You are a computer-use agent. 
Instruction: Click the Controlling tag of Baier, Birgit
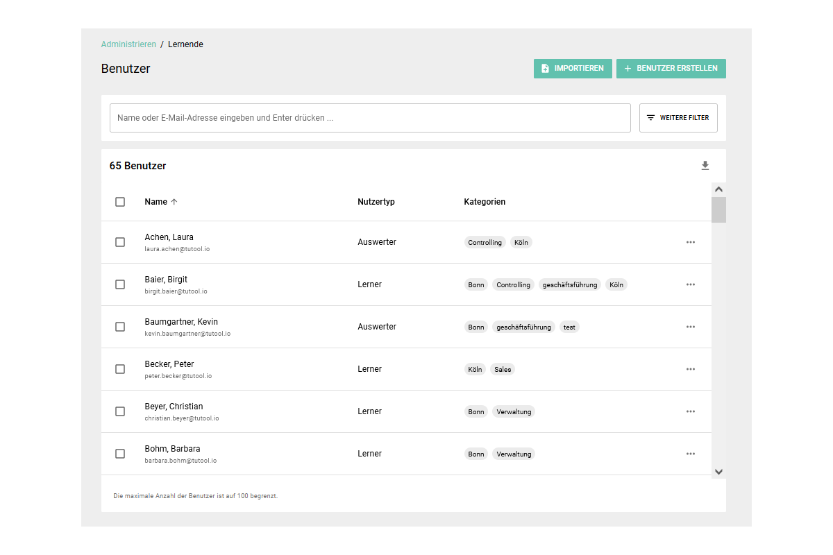[x=514, y=285]
